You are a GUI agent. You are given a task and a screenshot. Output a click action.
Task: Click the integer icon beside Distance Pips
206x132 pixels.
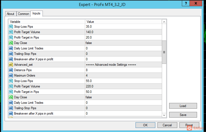[11, 70]
